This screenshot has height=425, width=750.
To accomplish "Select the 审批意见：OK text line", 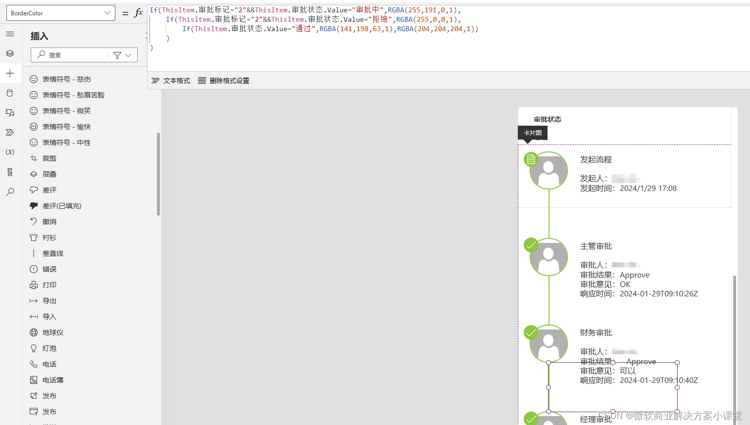I will pos(605,284).
